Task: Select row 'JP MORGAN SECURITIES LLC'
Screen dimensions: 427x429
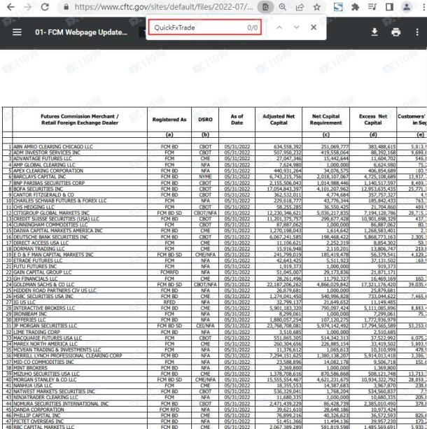Action: coord(215,325)
